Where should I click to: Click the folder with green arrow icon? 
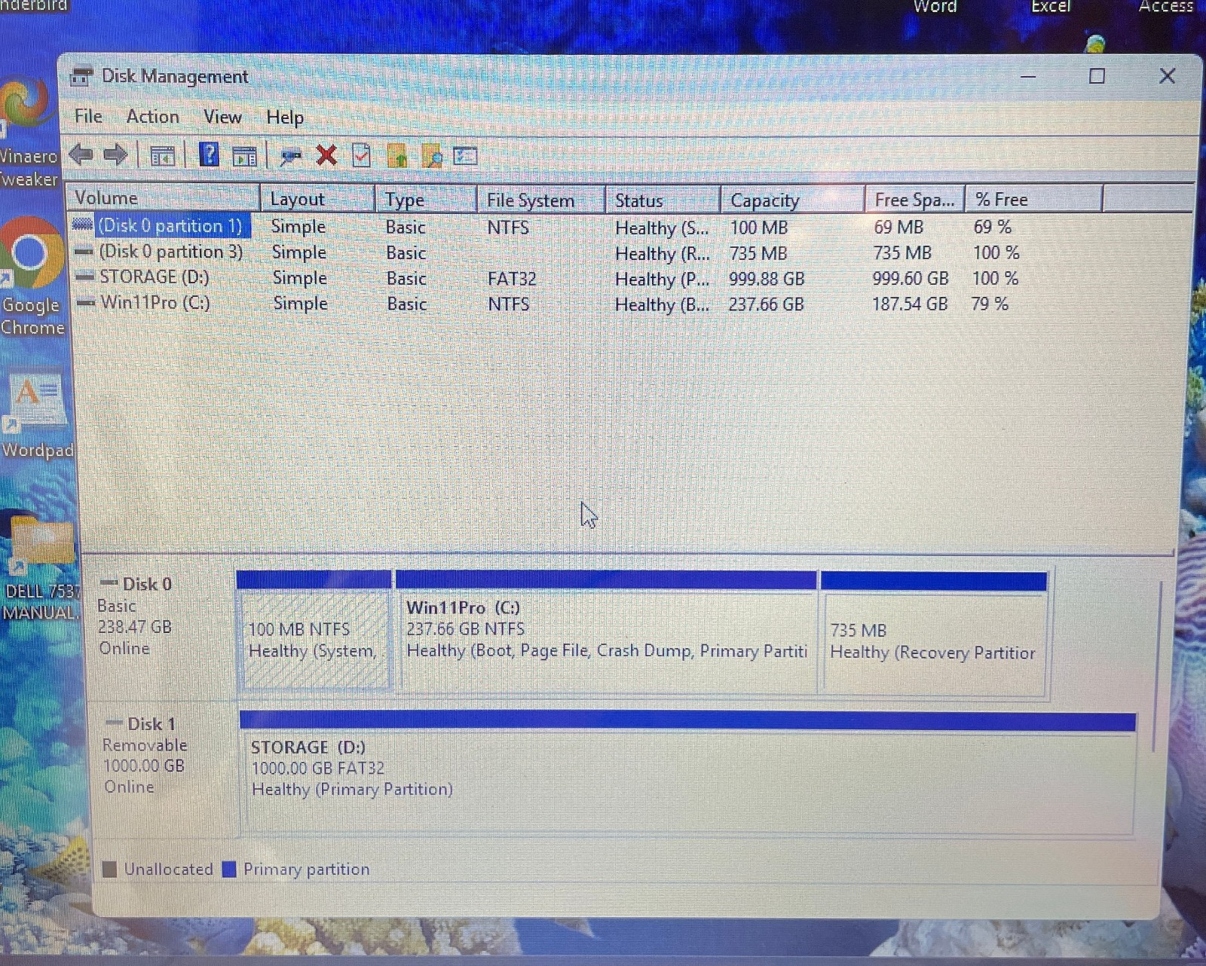point(397,155)
